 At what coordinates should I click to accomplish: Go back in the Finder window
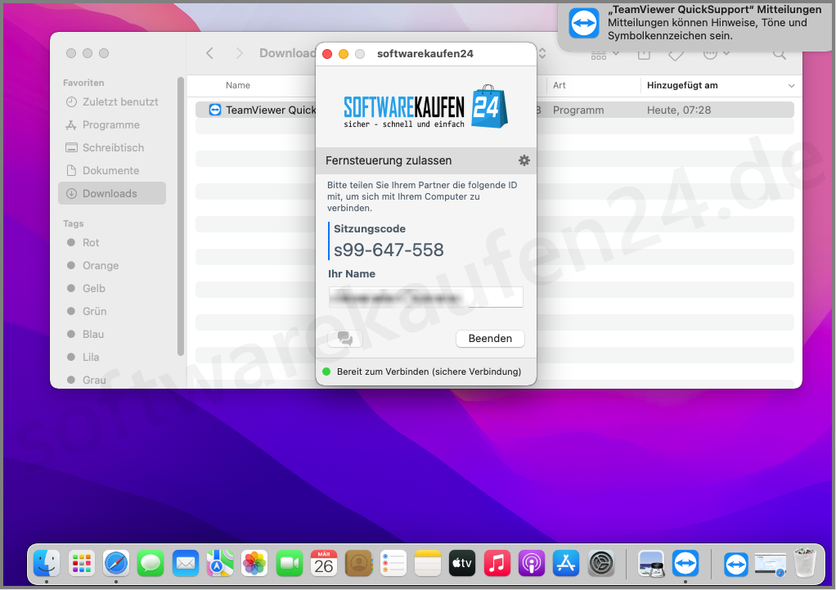pos(210,53)
